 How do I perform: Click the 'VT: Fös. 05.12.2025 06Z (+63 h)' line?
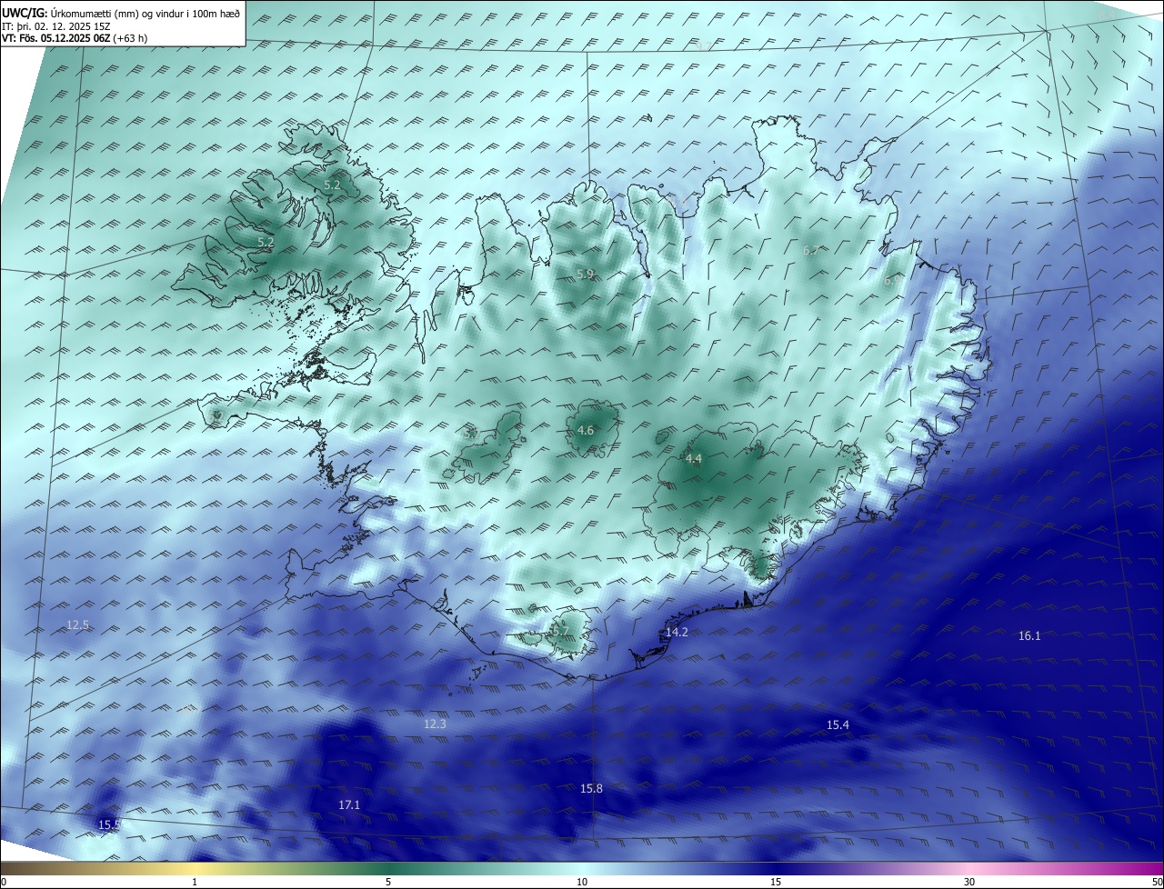click(75, 38)
